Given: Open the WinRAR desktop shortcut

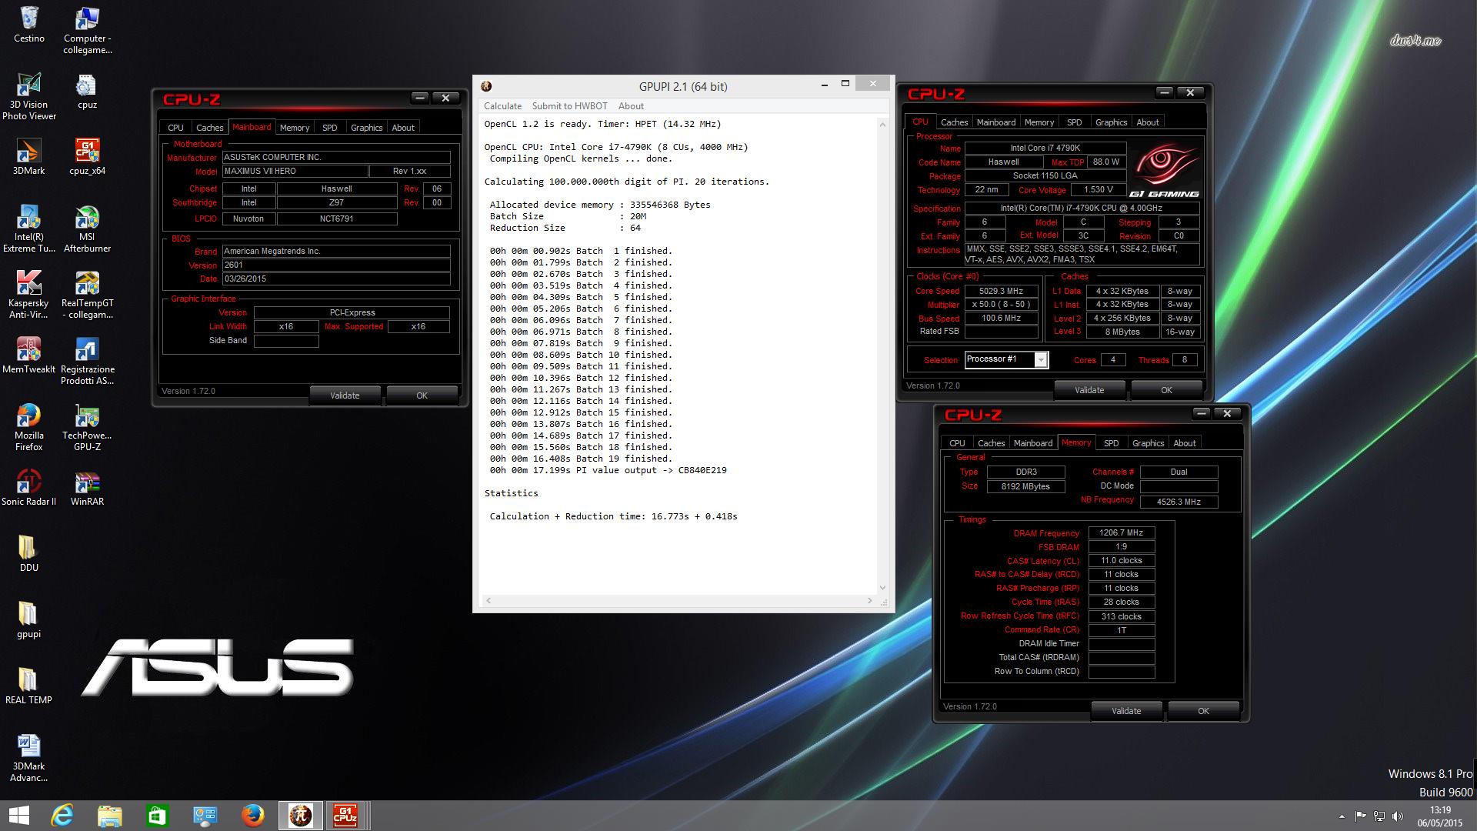Looking at the screenshot, I should point(87,488).
